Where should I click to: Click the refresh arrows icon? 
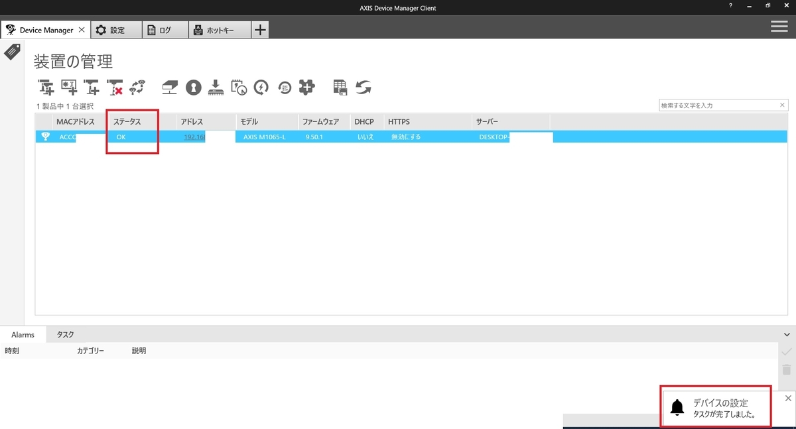[363, 87]
